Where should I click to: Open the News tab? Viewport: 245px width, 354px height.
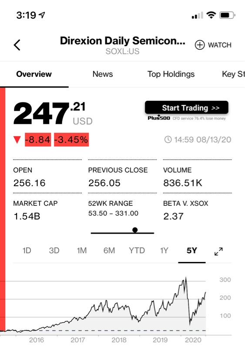coord(103,74)
